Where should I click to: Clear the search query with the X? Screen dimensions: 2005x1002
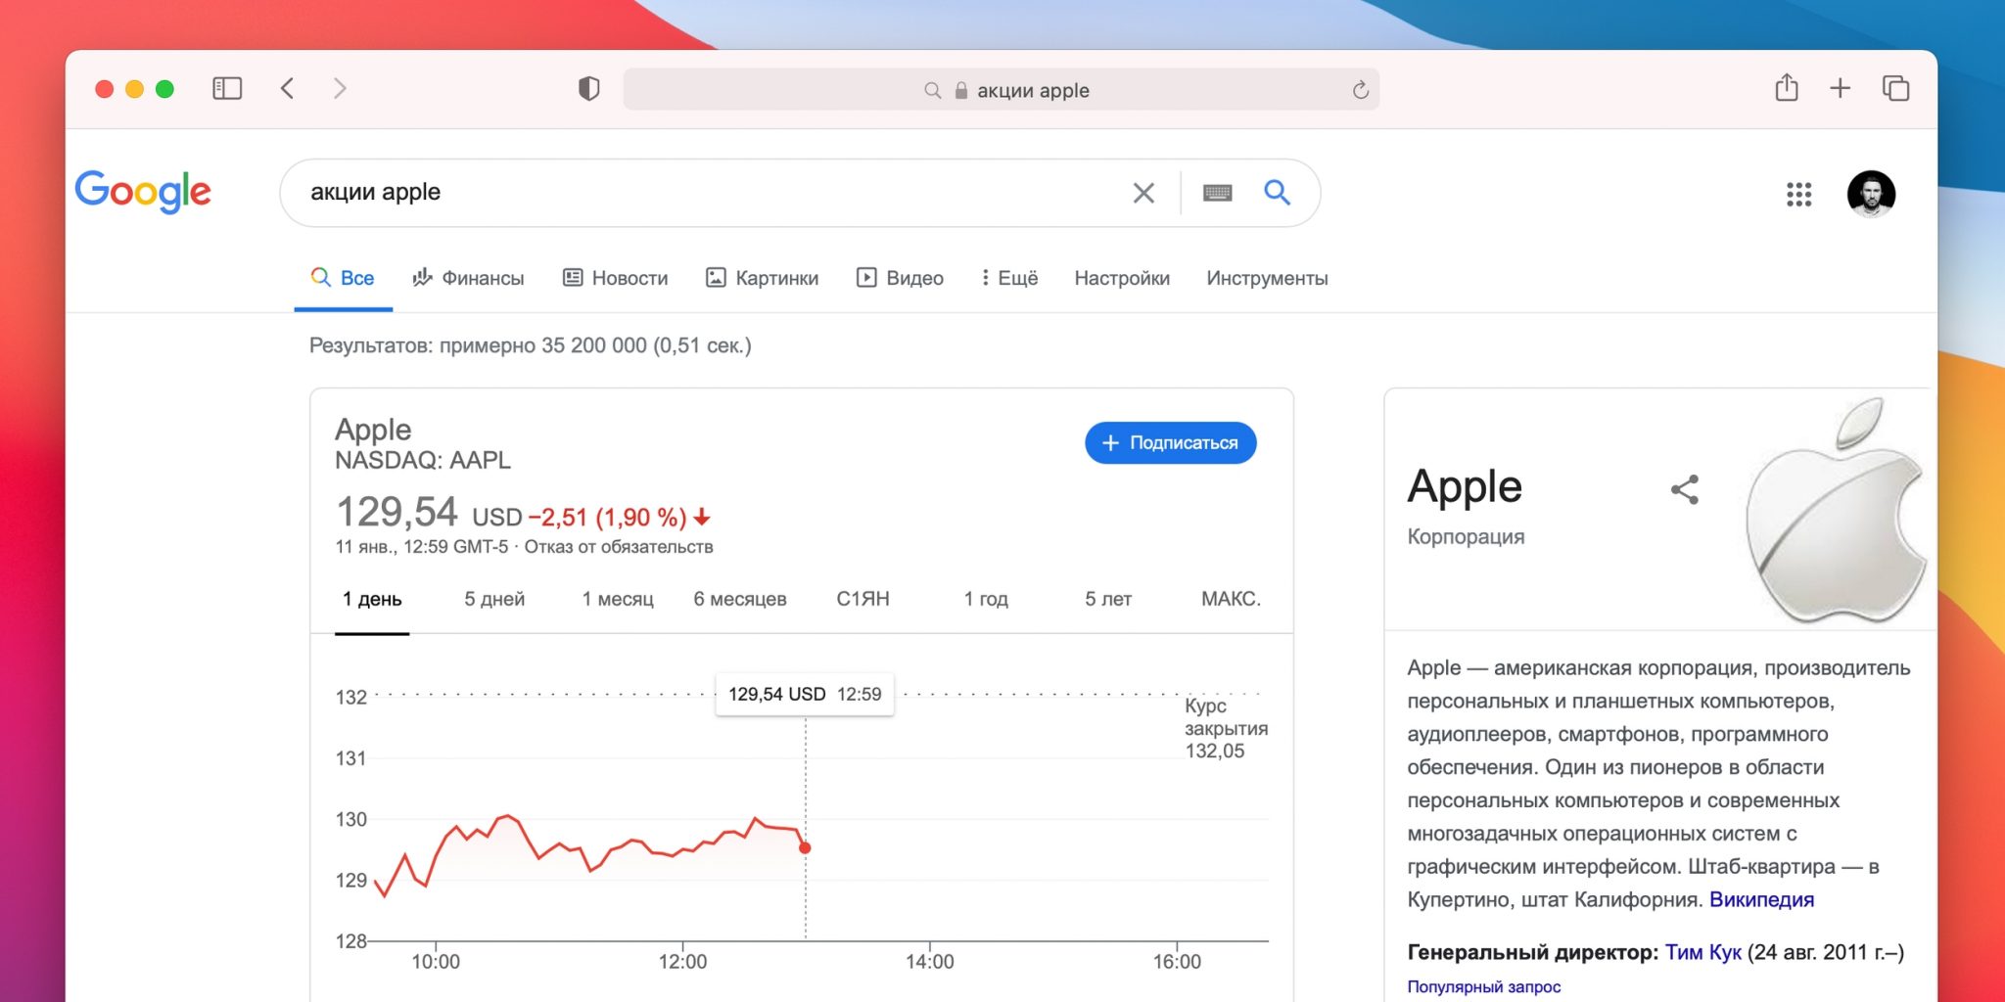[1143, 193]
